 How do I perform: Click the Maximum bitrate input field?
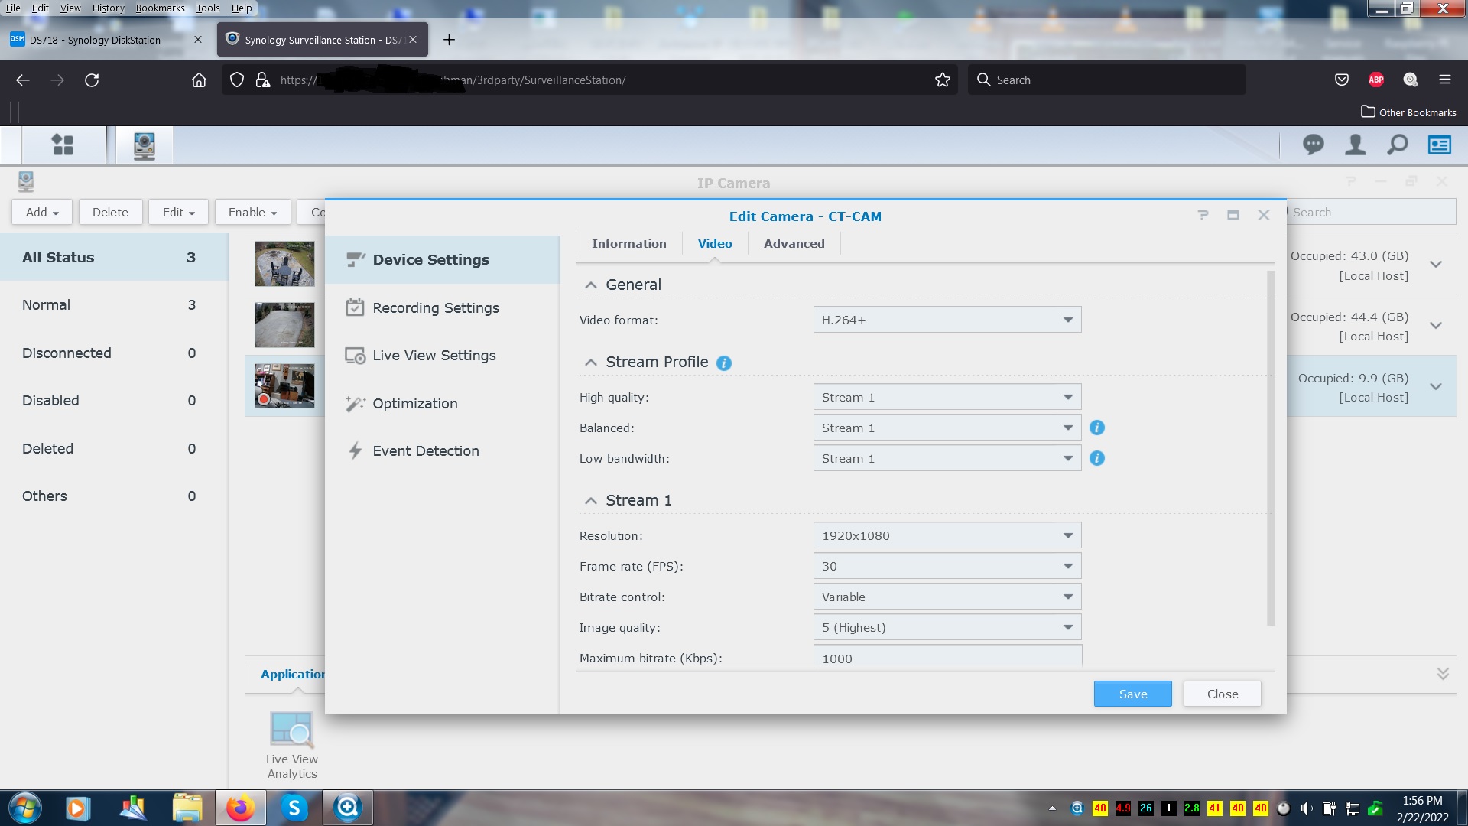click(947, 658)
